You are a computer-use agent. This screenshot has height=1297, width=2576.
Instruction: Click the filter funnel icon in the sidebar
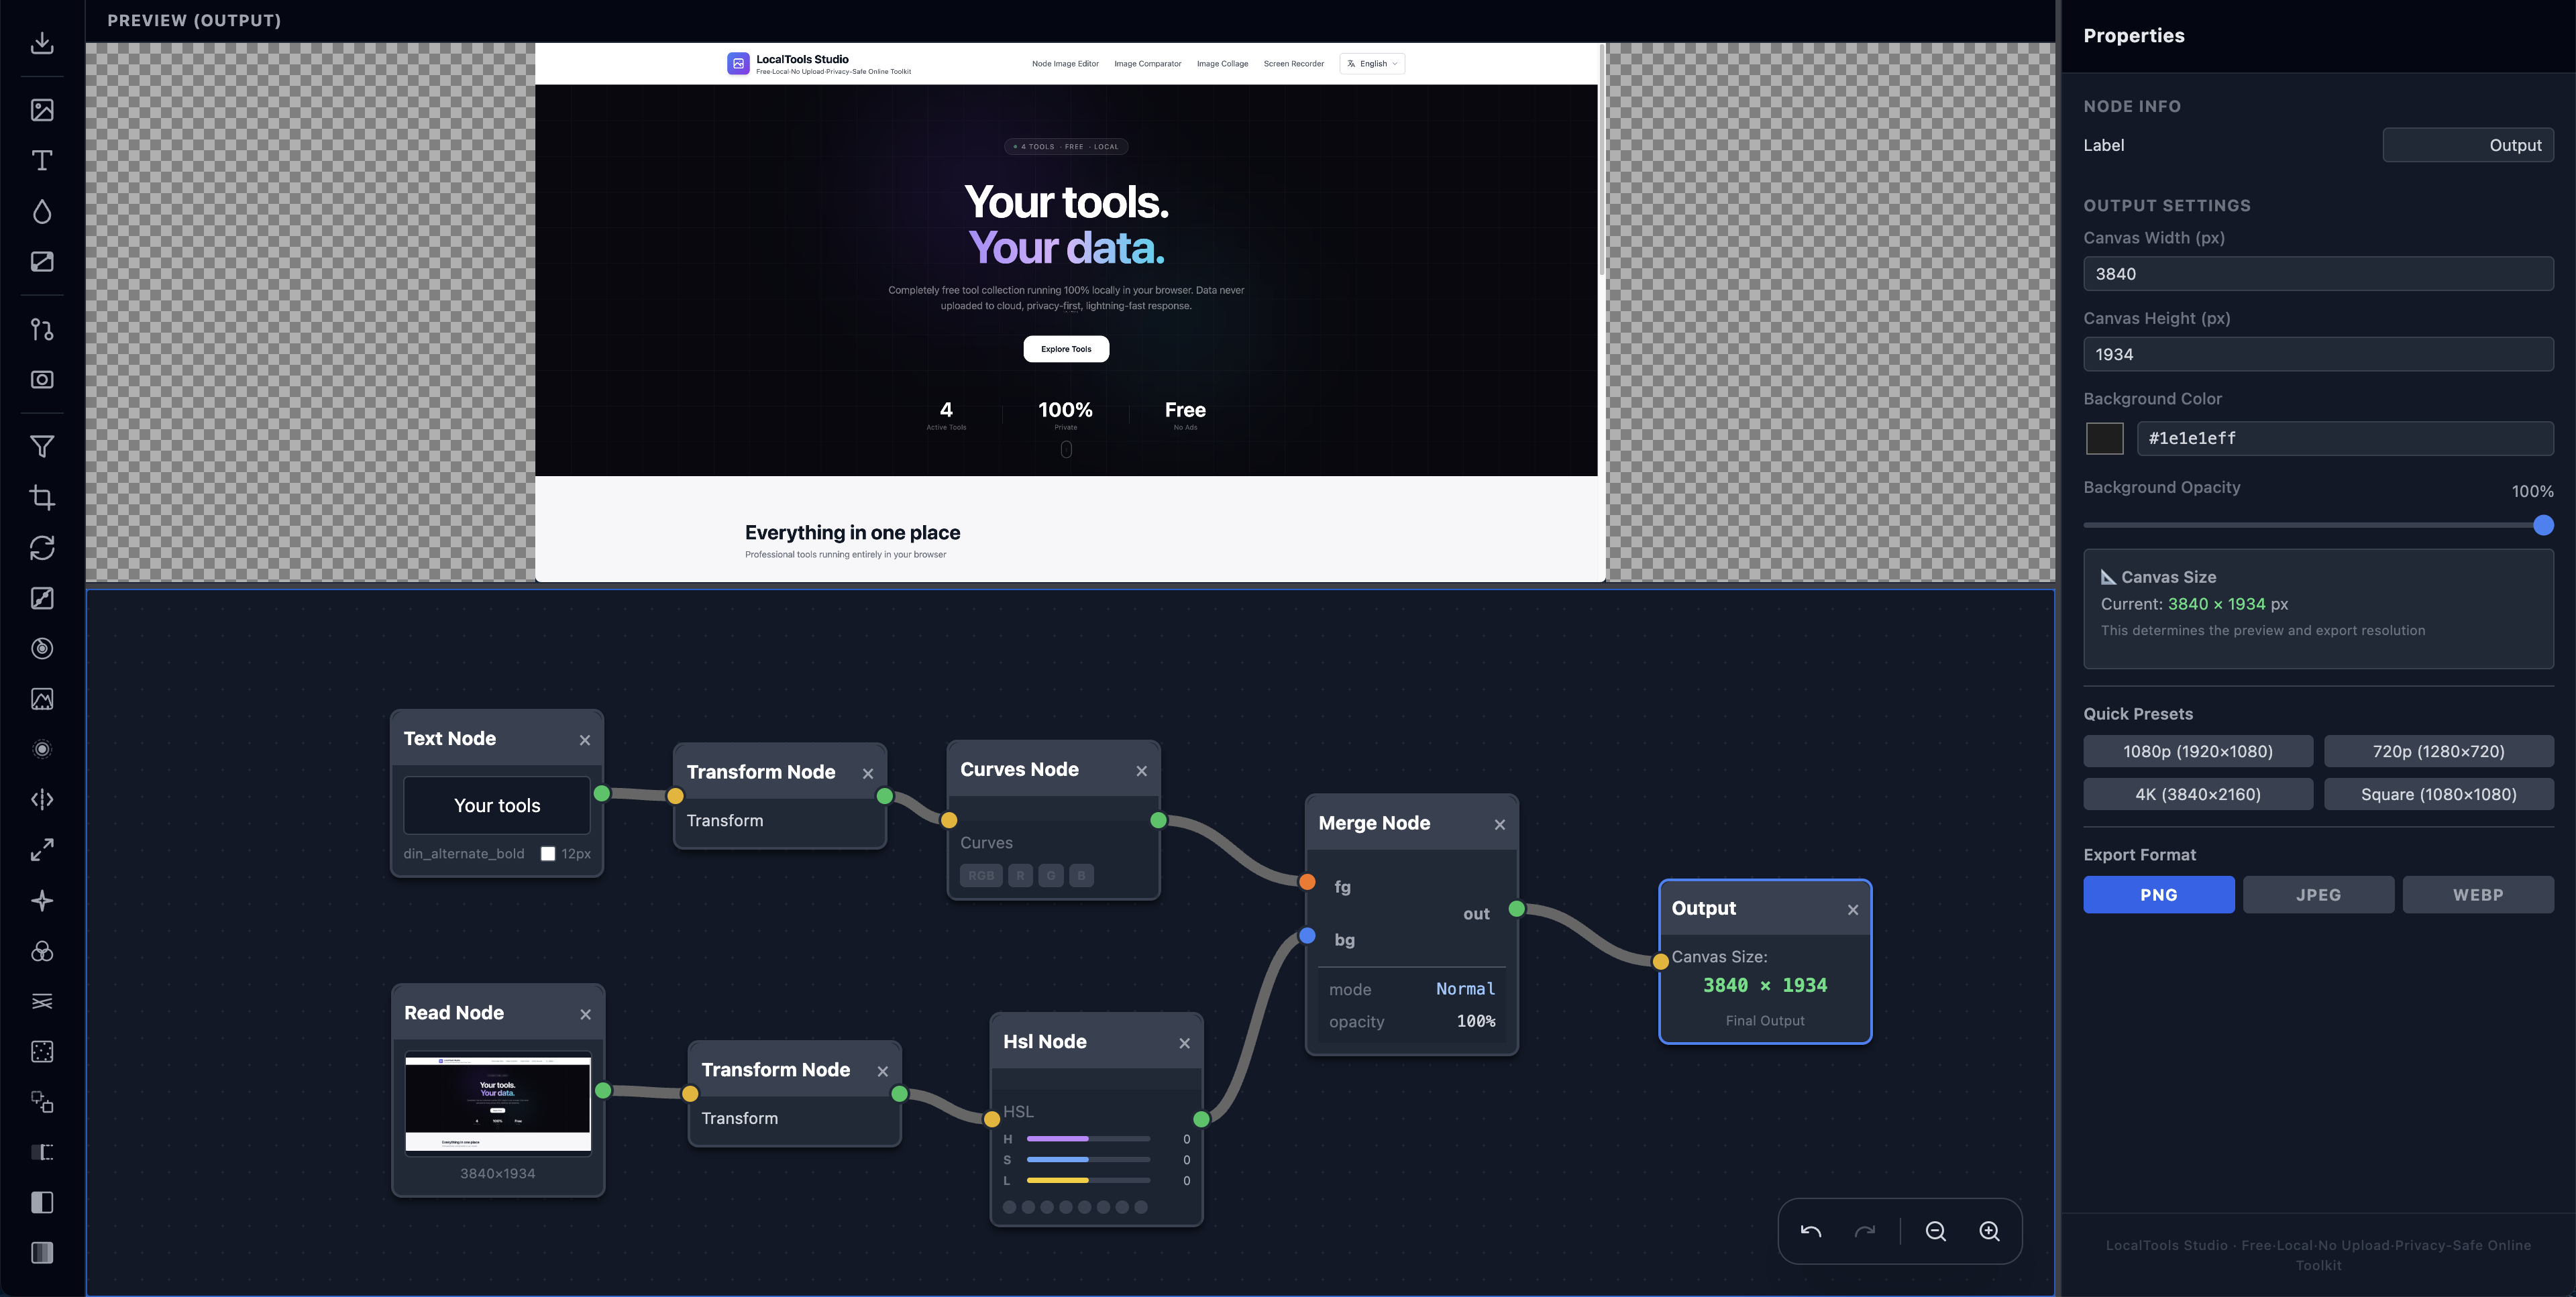coord(42,447)
